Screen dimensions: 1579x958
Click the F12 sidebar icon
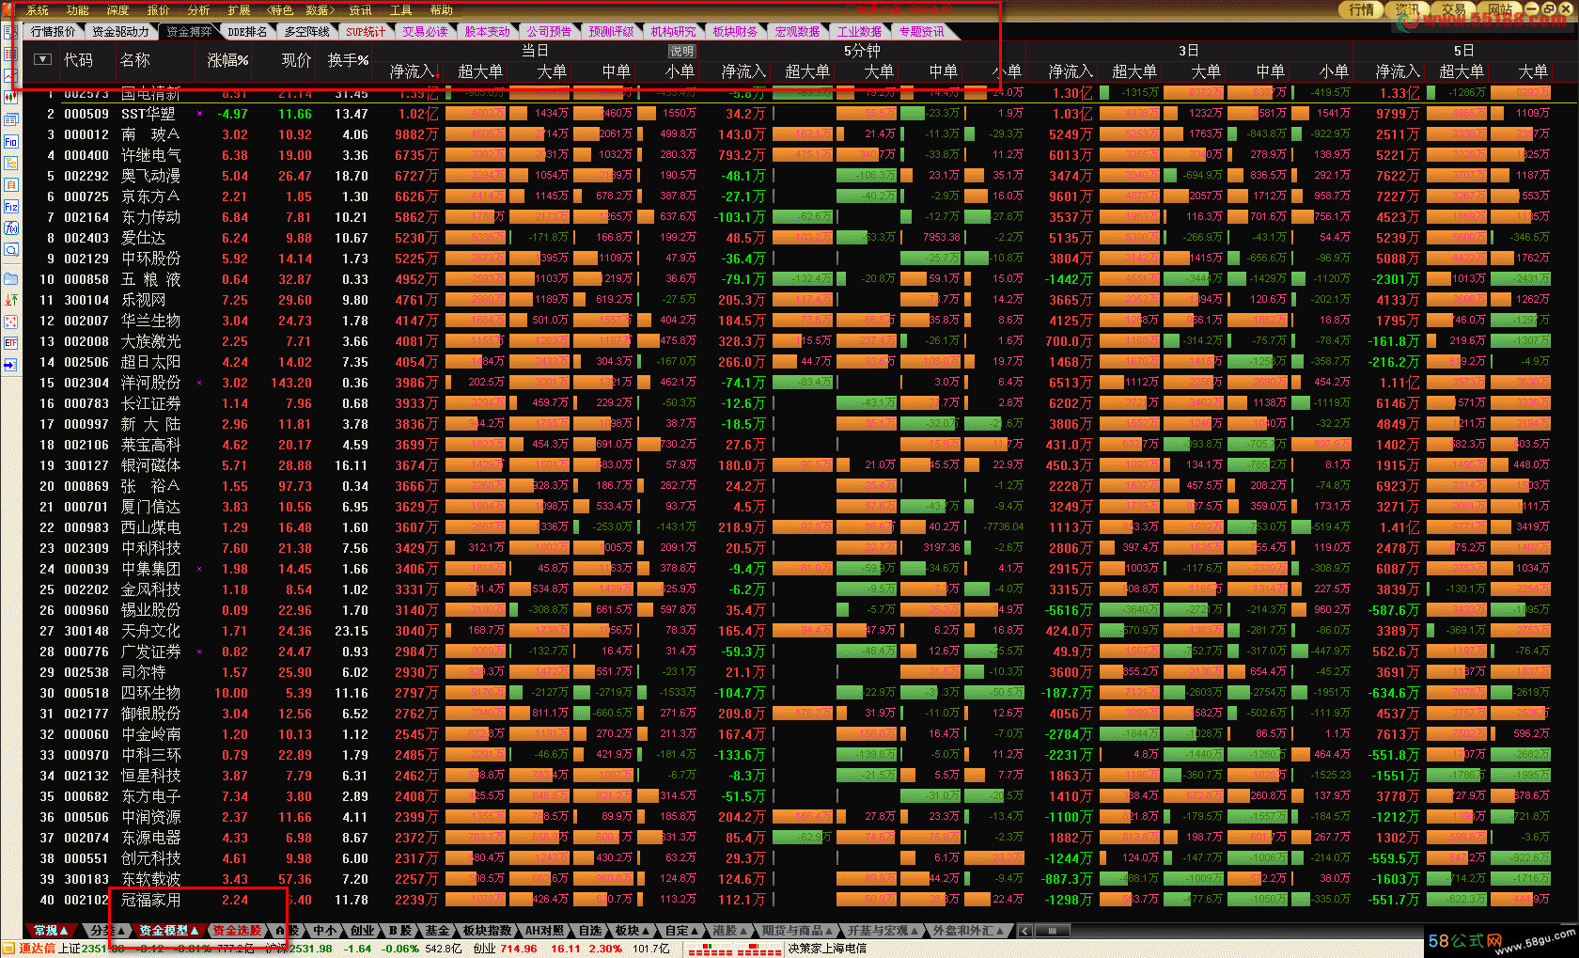pos(10,207)
